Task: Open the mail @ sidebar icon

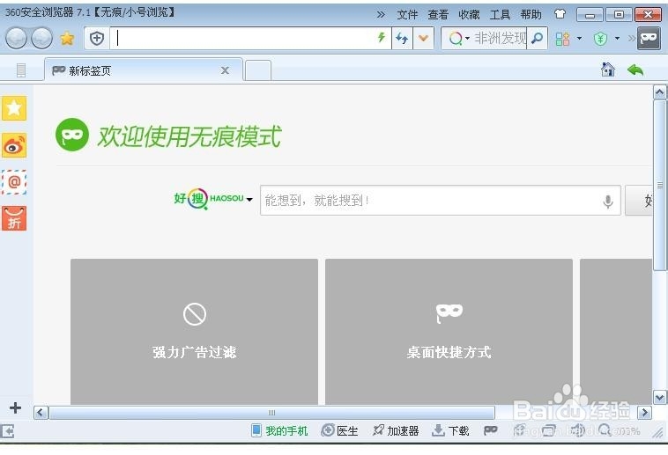Action: point(14,182)
